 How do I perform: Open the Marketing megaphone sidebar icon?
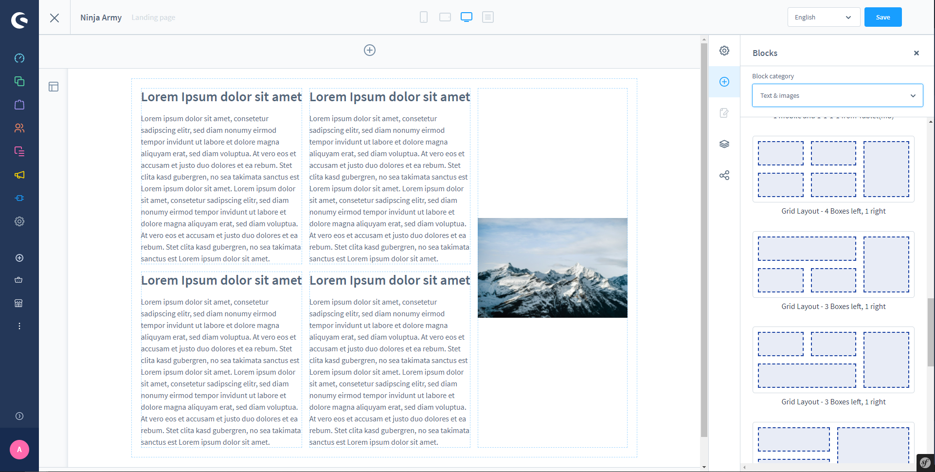point(19,175)
